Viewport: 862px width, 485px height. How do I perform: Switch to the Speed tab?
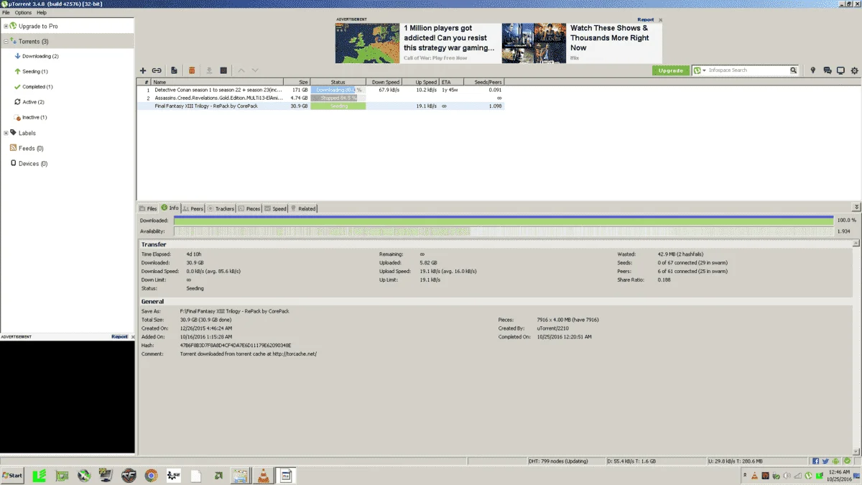tap(276, 208)
